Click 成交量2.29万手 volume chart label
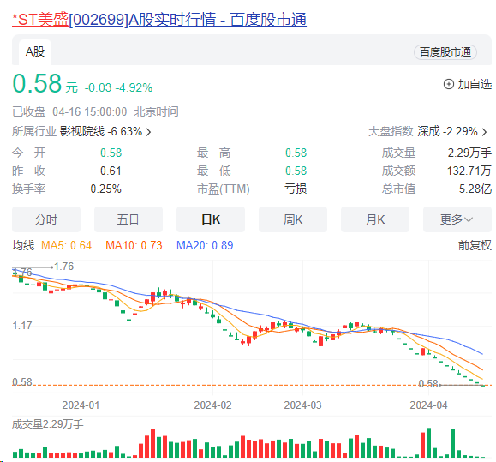Screen dimensions: 496x462 point(48,424)
